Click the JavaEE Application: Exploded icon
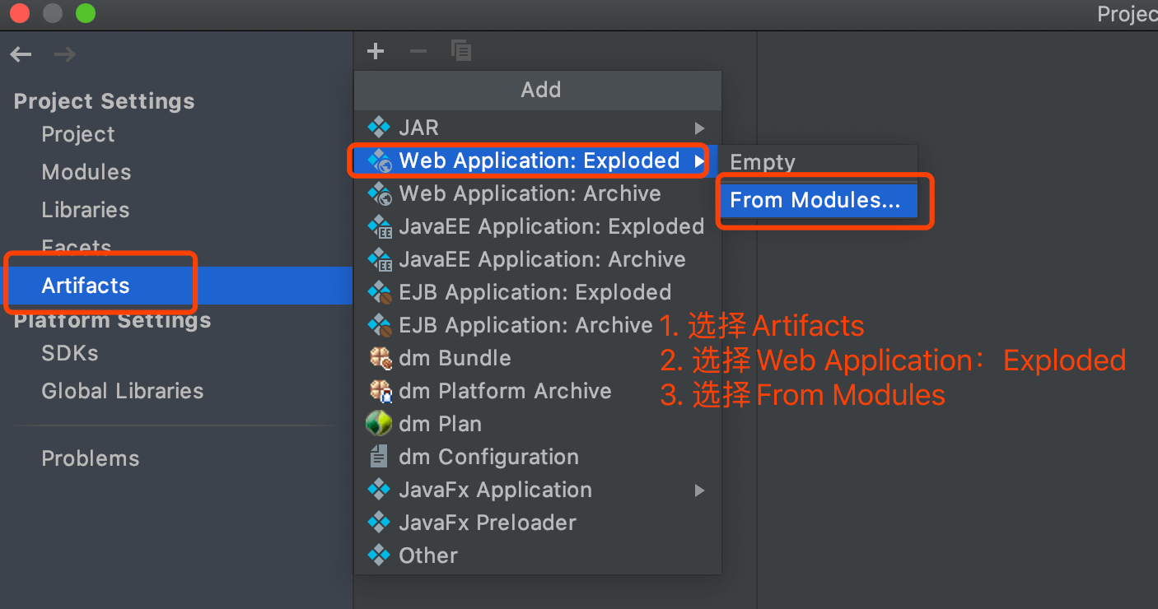The width and height of the screenshot is (1158, 609). pos(379,226)
